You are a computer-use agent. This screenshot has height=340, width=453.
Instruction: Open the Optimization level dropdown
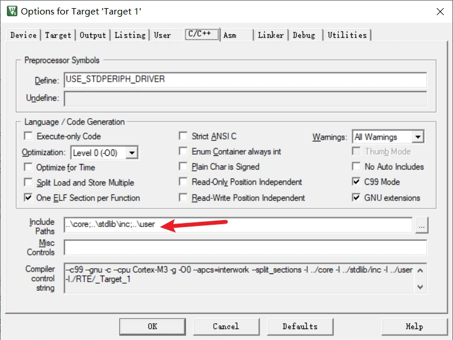coord(131,152)
